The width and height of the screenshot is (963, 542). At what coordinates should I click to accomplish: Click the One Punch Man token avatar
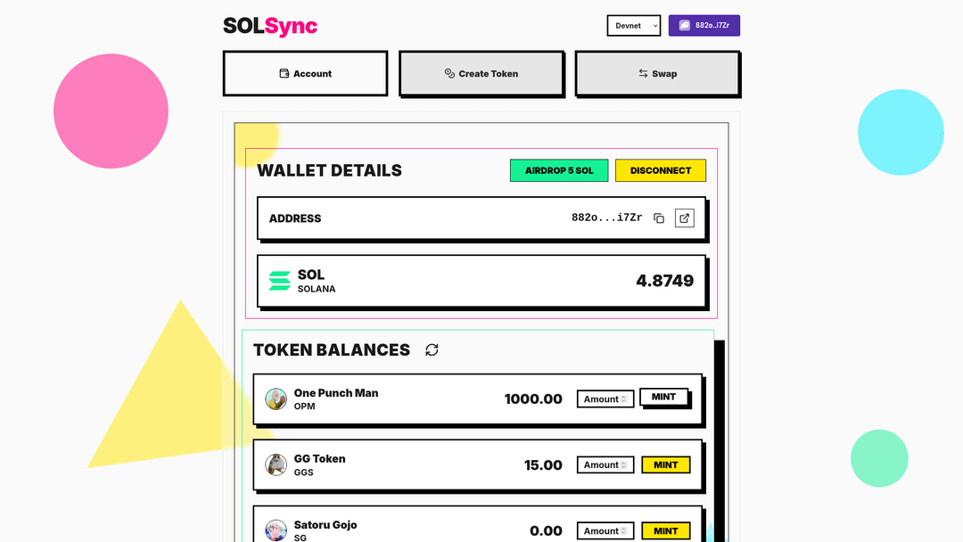276,398
